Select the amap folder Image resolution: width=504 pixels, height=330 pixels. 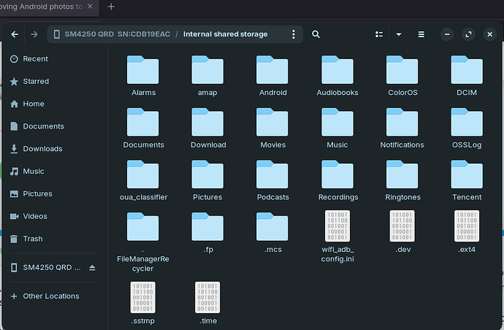(x=207, y=76)
